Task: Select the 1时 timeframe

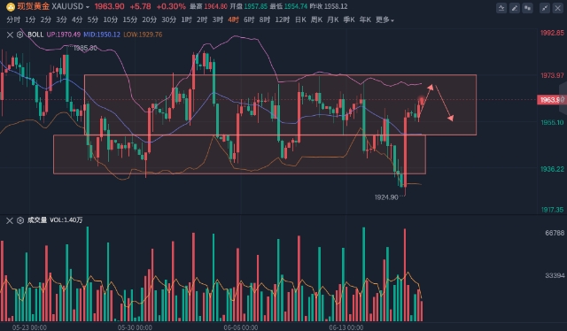Action: 186,19
